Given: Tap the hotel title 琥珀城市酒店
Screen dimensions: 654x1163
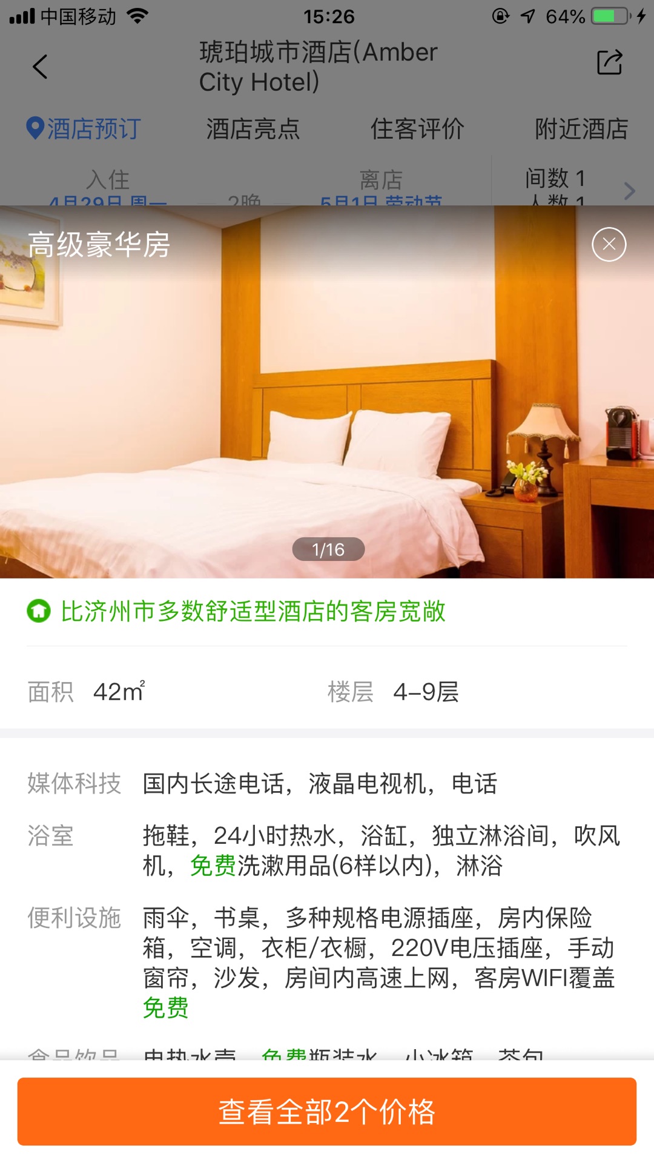Looking at the screenshot, I should [x=319, y=67].
